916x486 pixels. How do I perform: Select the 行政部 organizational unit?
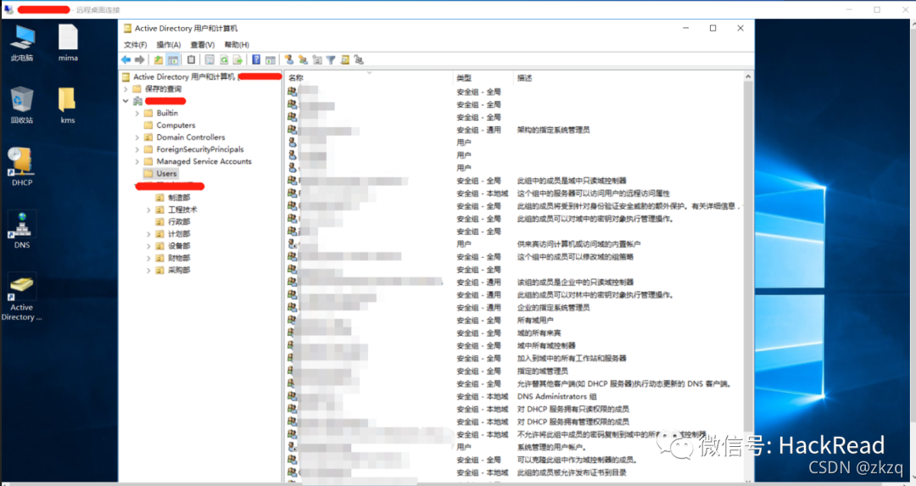pos(179,222)
